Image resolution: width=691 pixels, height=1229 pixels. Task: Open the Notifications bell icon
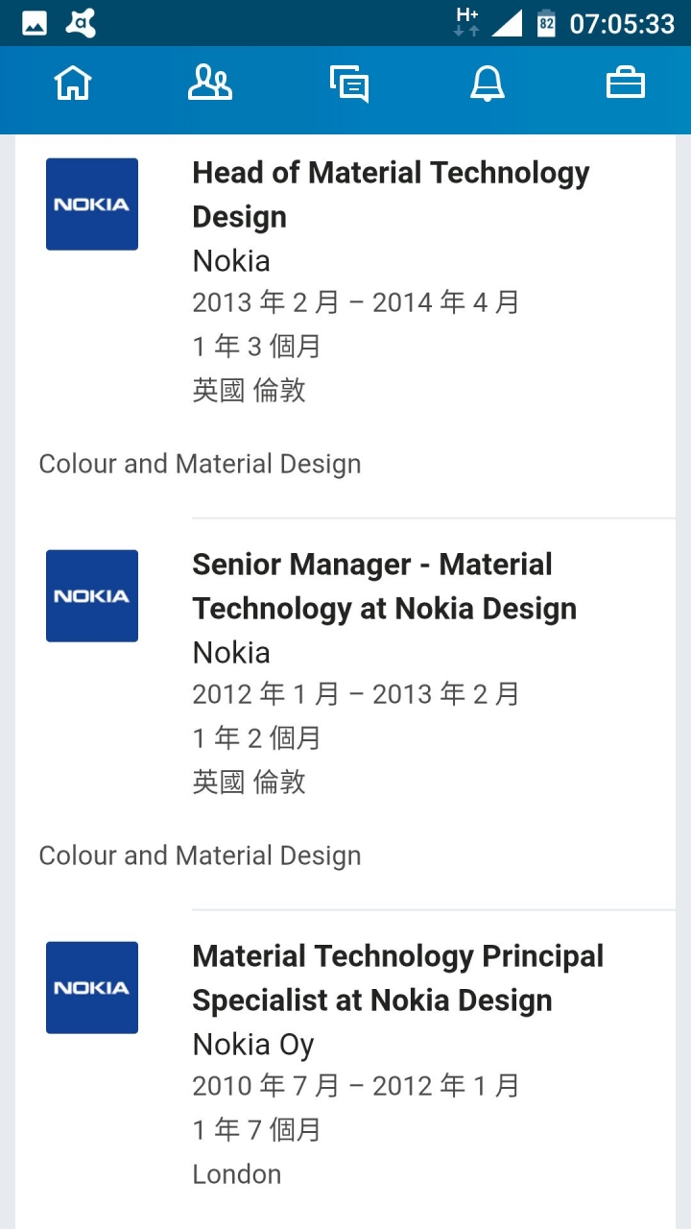[x=487, y=84]
